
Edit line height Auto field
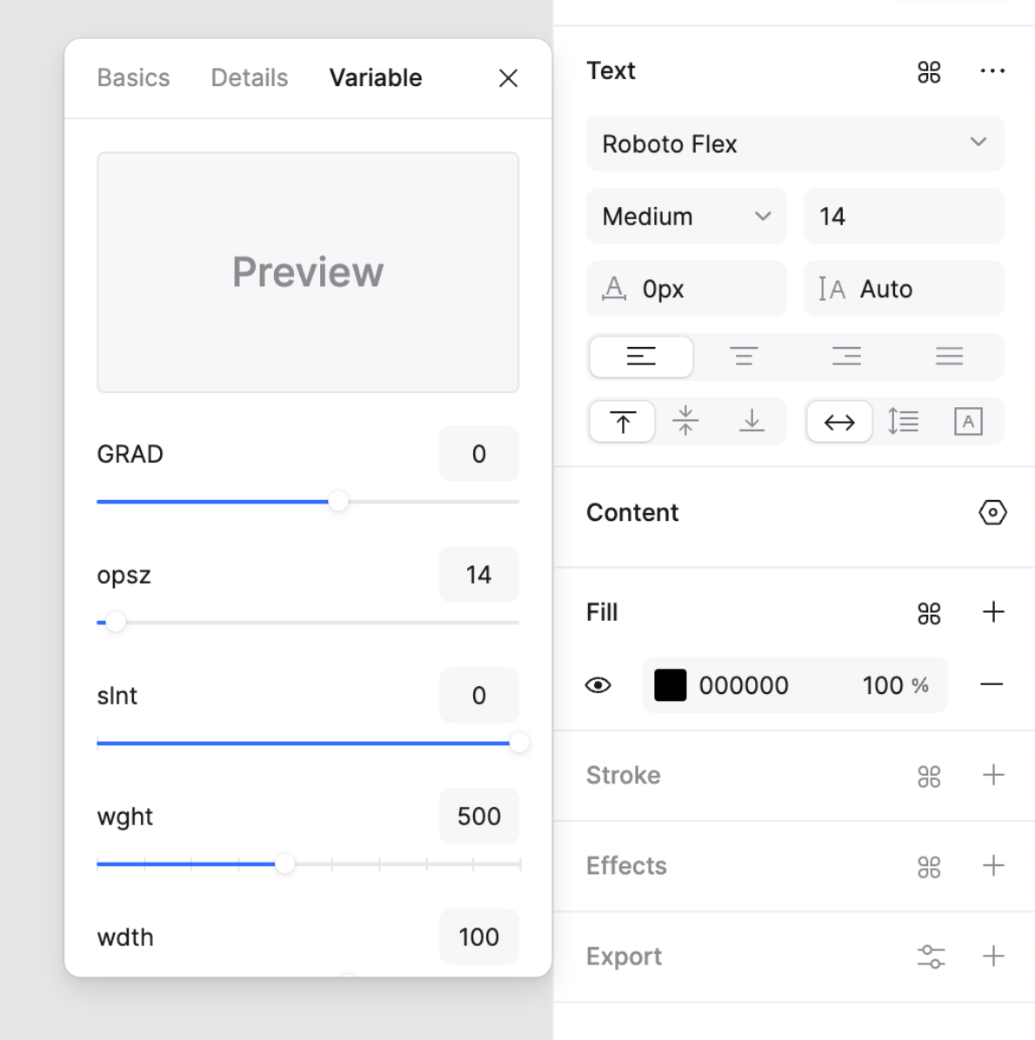pos(904,289)
